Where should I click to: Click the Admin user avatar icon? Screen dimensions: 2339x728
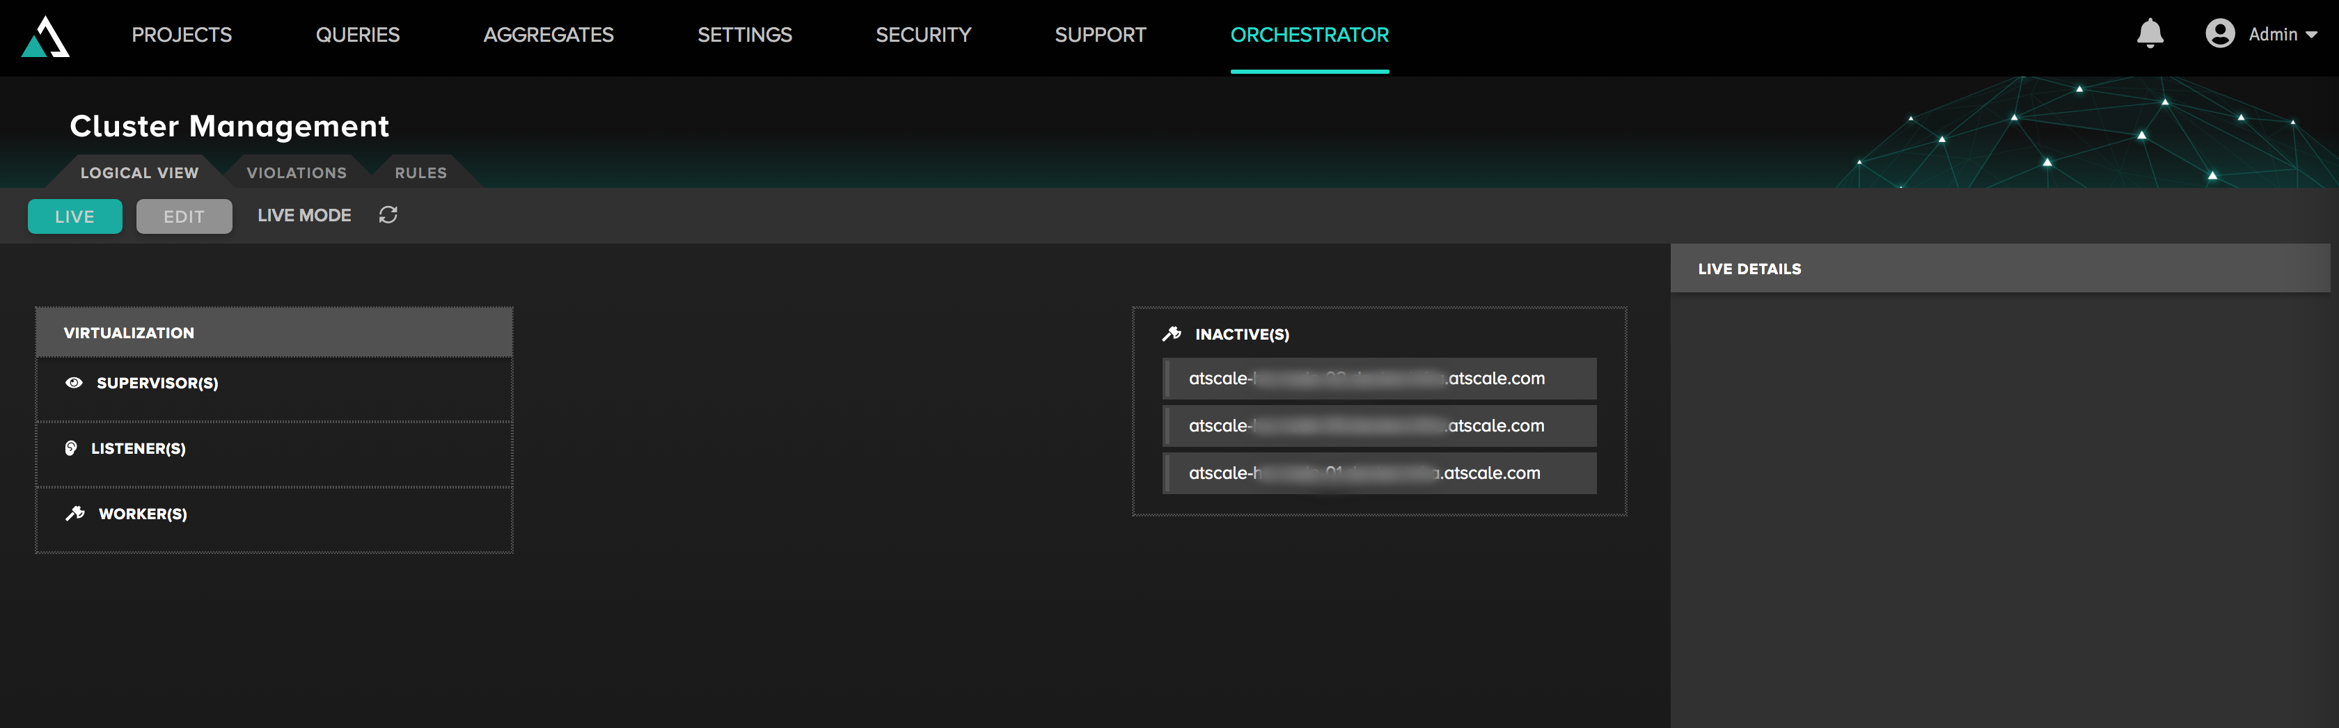click(x=2220, y=33)
